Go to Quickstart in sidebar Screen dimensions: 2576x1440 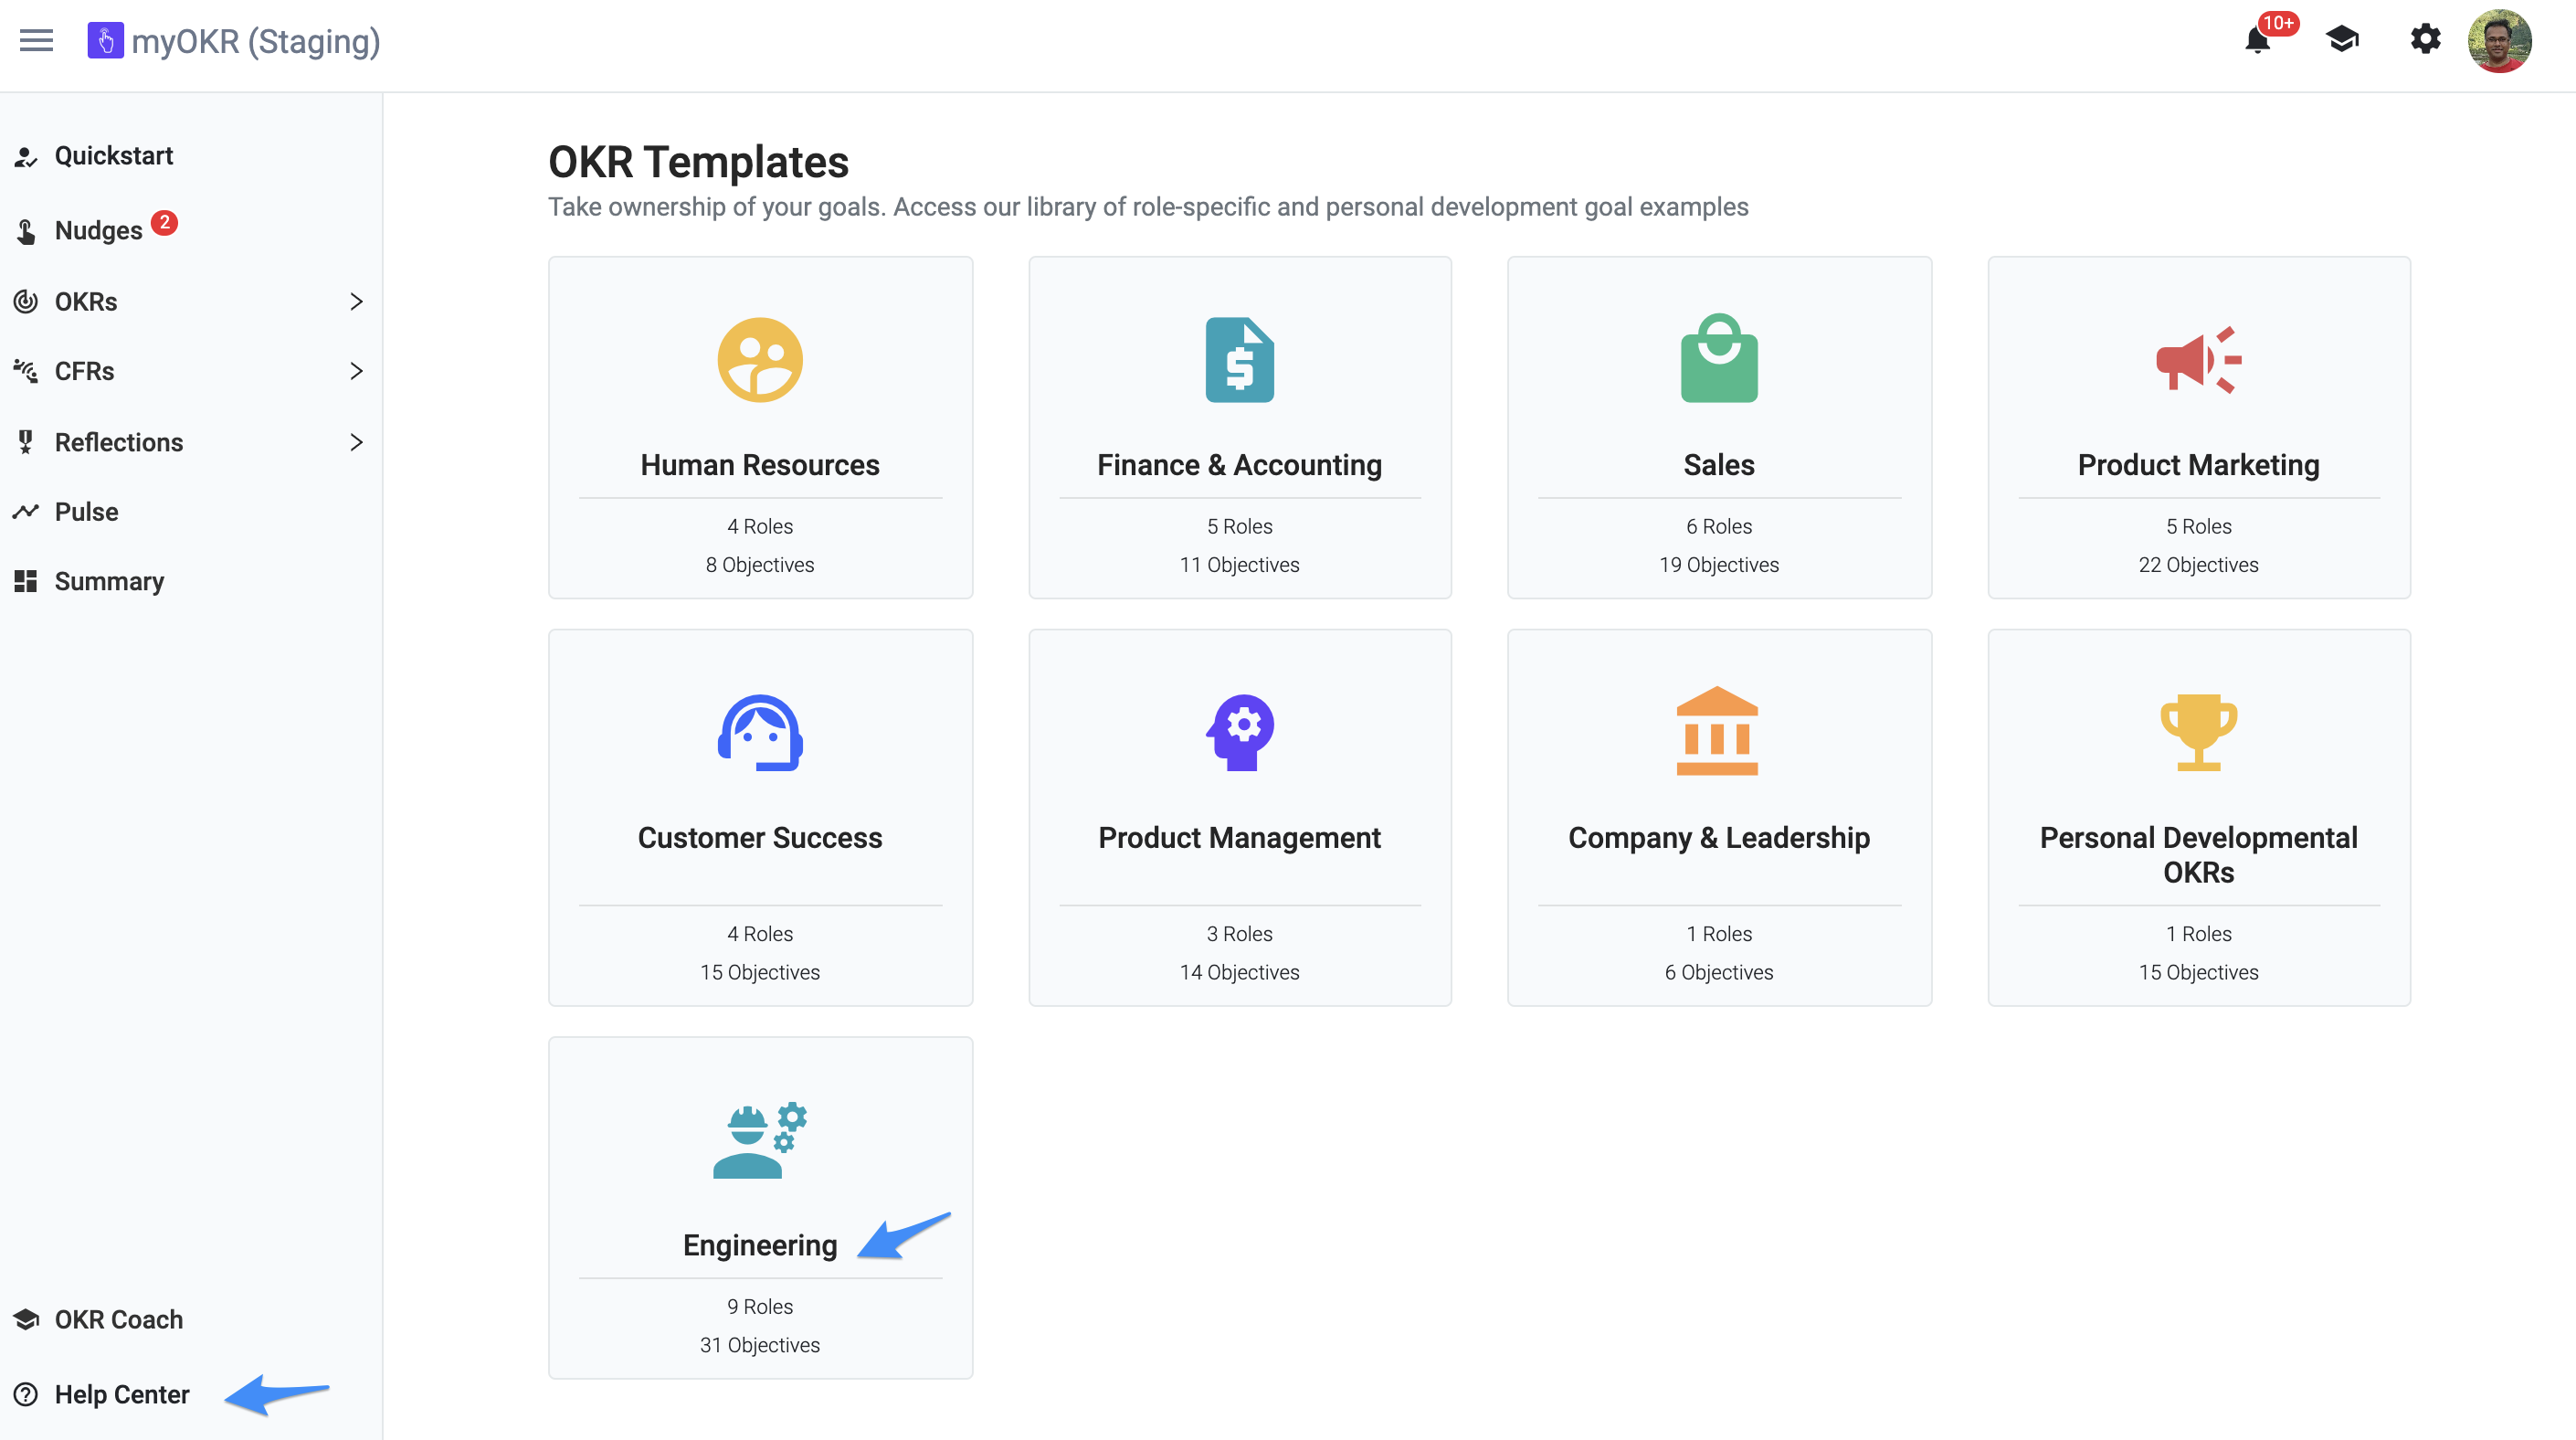point(113,156)
